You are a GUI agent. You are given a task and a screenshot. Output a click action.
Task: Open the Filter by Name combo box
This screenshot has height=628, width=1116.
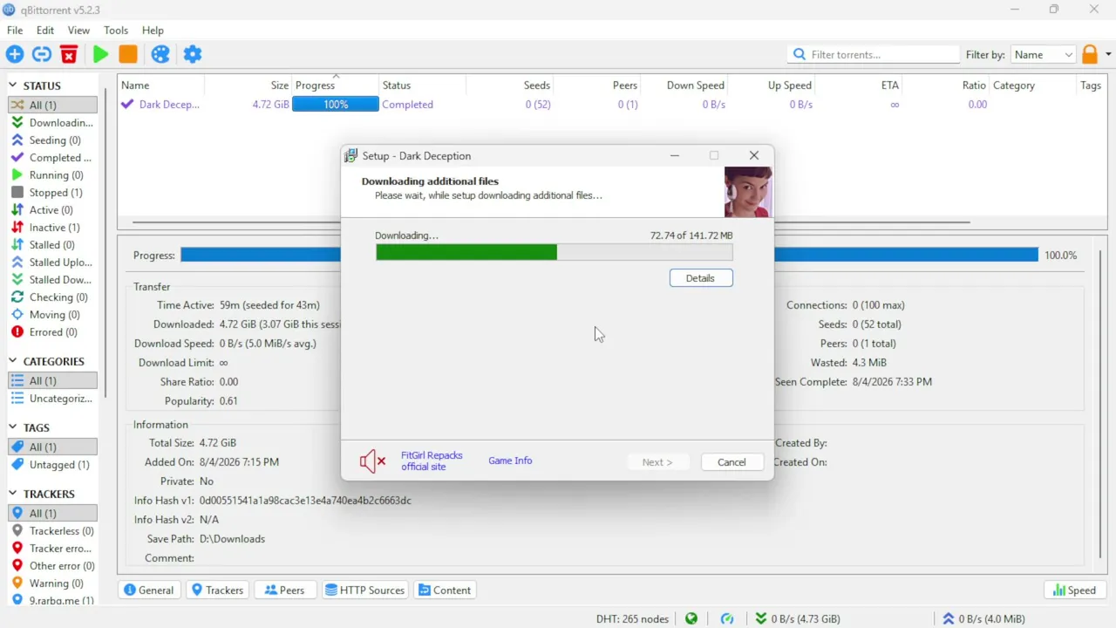click(x=1044, y=54)
